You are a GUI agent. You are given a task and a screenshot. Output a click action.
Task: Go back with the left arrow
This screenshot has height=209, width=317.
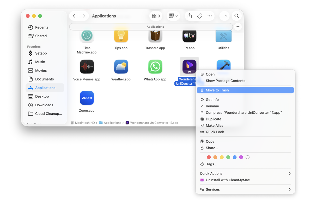(74, 16)
